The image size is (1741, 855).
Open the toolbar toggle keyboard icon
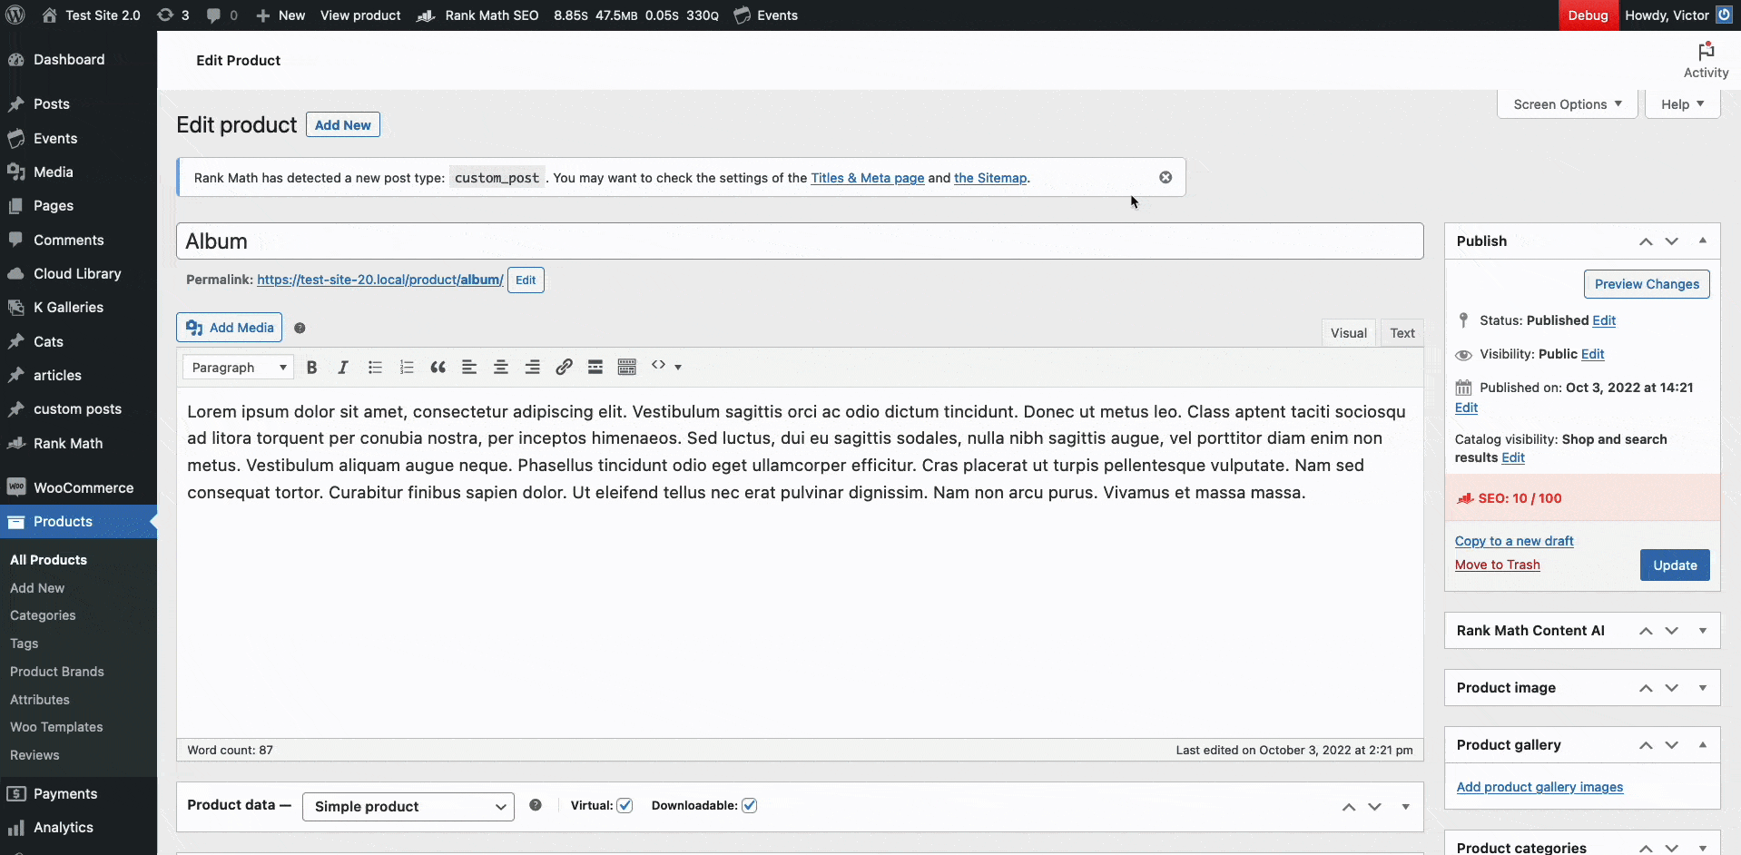click(x=627, y=367)
